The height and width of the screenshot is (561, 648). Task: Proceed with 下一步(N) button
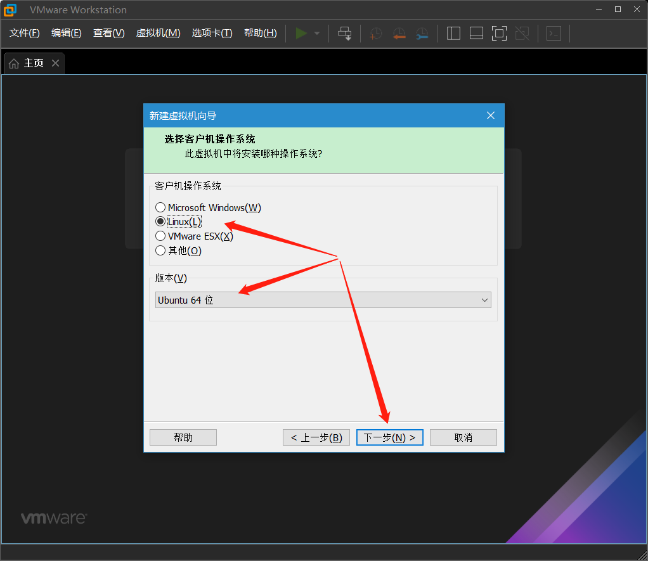point(390,437)
